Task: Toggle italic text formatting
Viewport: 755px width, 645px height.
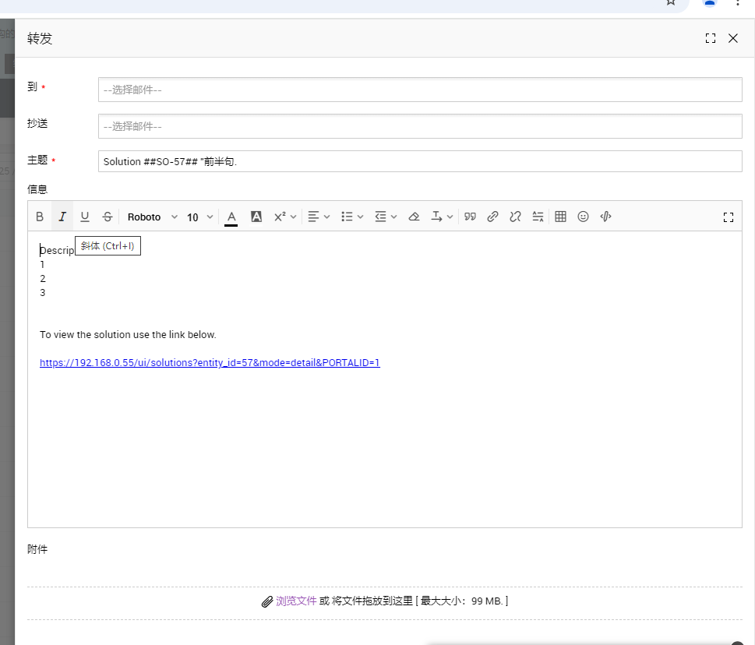Action: [x=62, y=217]
